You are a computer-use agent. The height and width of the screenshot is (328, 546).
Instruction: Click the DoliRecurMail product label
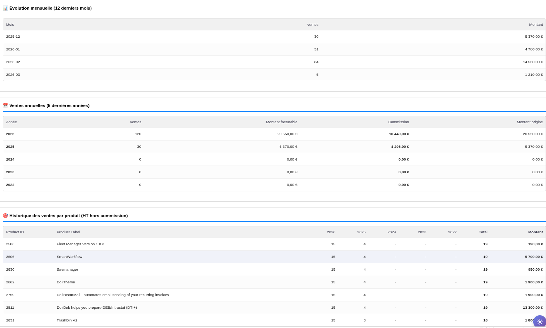click(113, 295)
